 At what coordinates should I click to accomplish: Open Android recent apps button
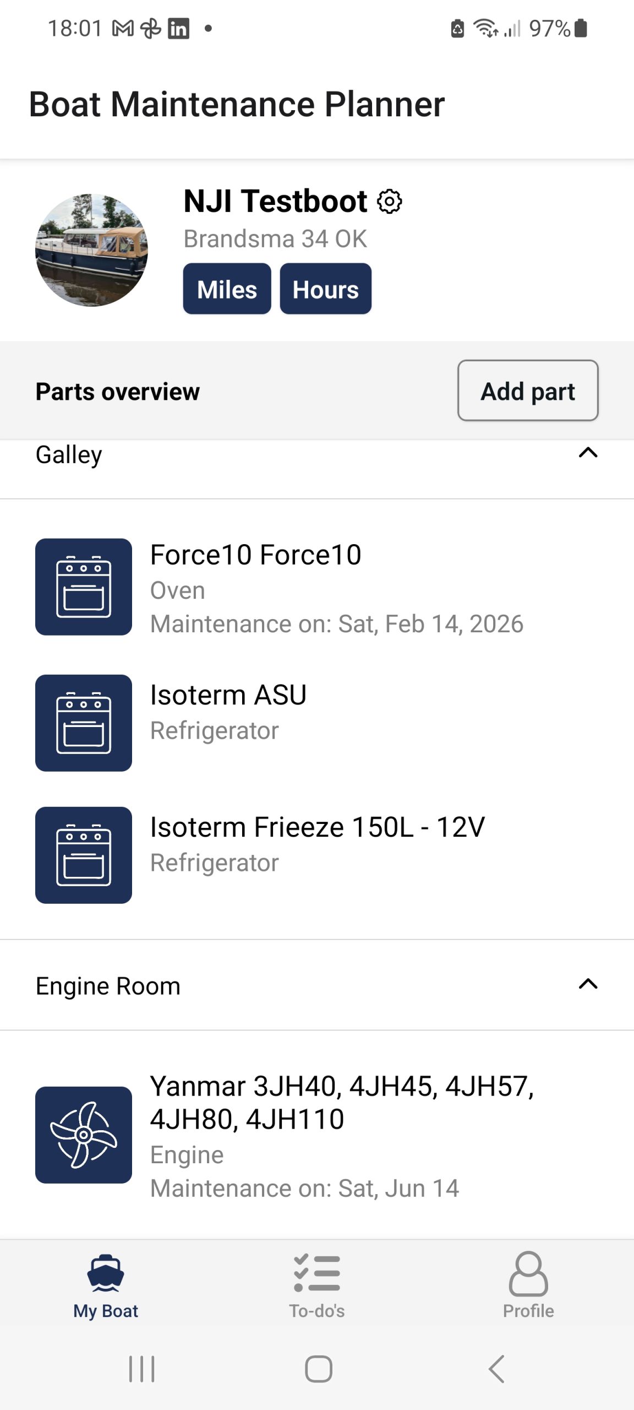click(x=141, y=1369)
